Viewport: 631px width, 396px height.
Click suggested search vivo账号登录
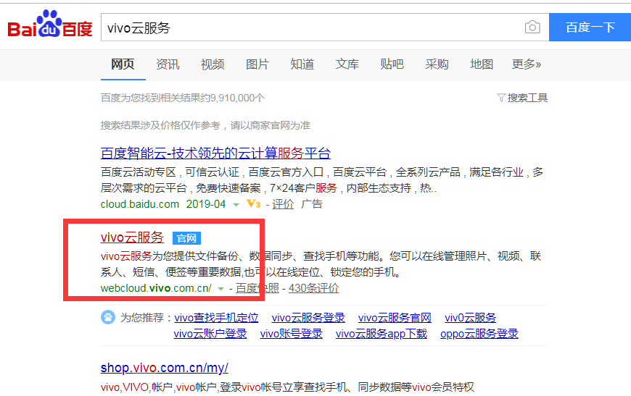pos(292,333)
